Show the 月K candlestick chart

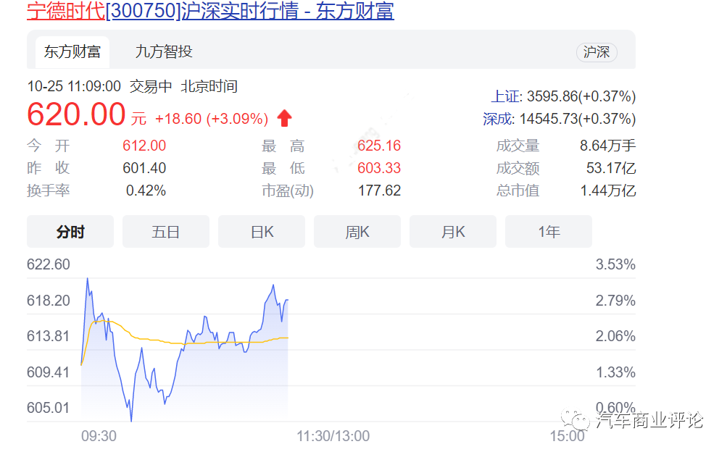click(x=453, y=232)
